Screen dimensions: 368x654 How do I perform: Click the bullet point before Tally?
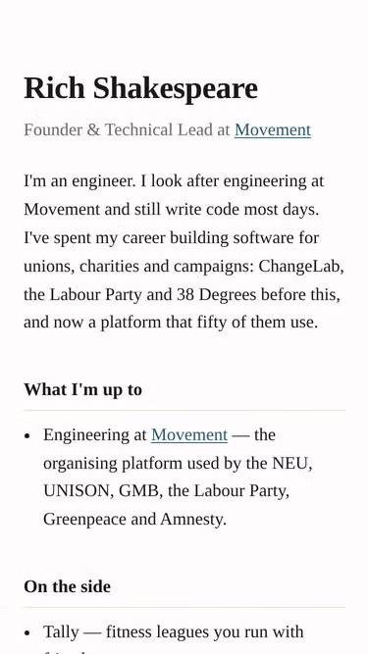point(27,633)
